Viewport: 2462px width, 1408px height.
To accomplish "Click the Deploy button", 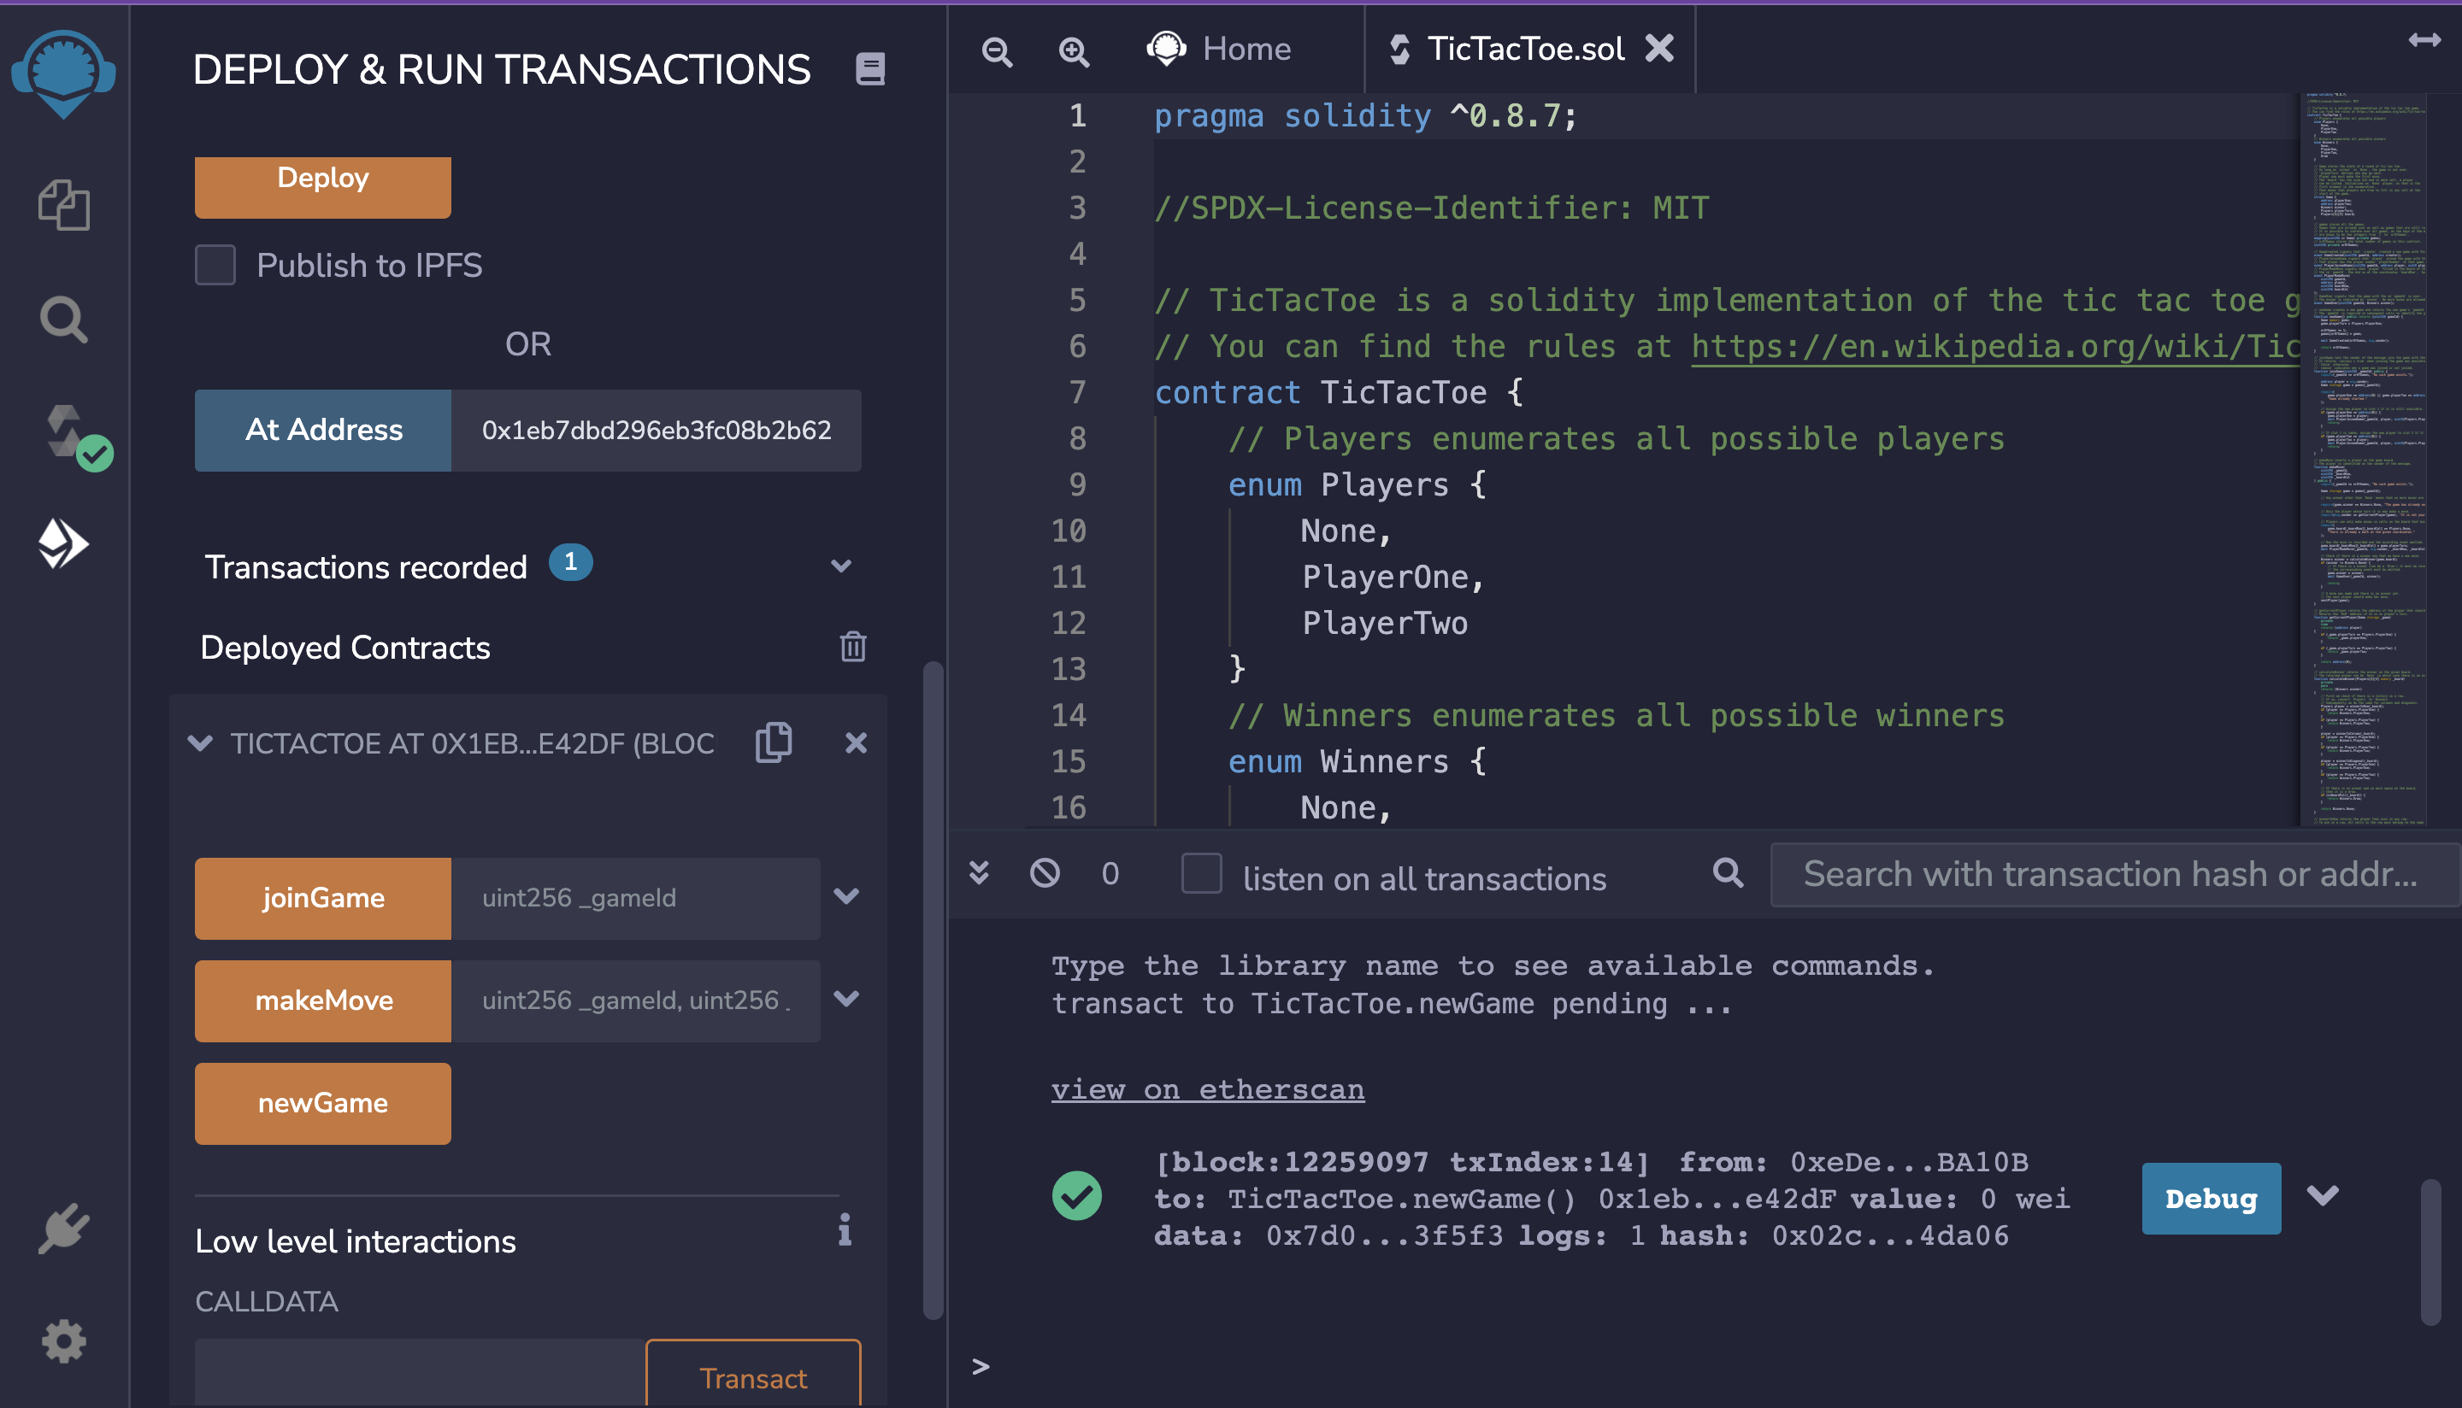I will pyautogui.click(x=323, y=186).
